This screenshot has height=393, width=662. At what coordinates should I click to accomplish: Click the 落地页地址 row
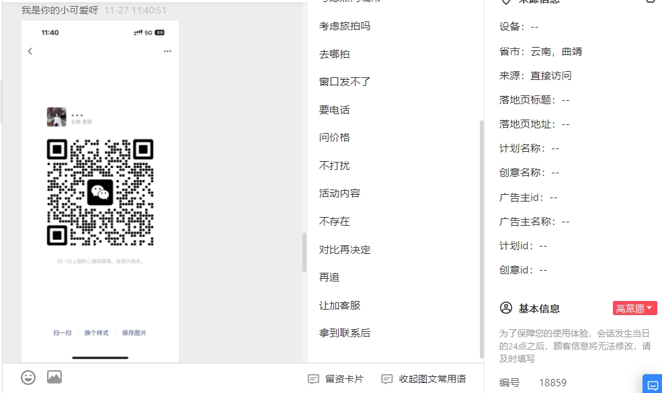[x=534, y=124]
